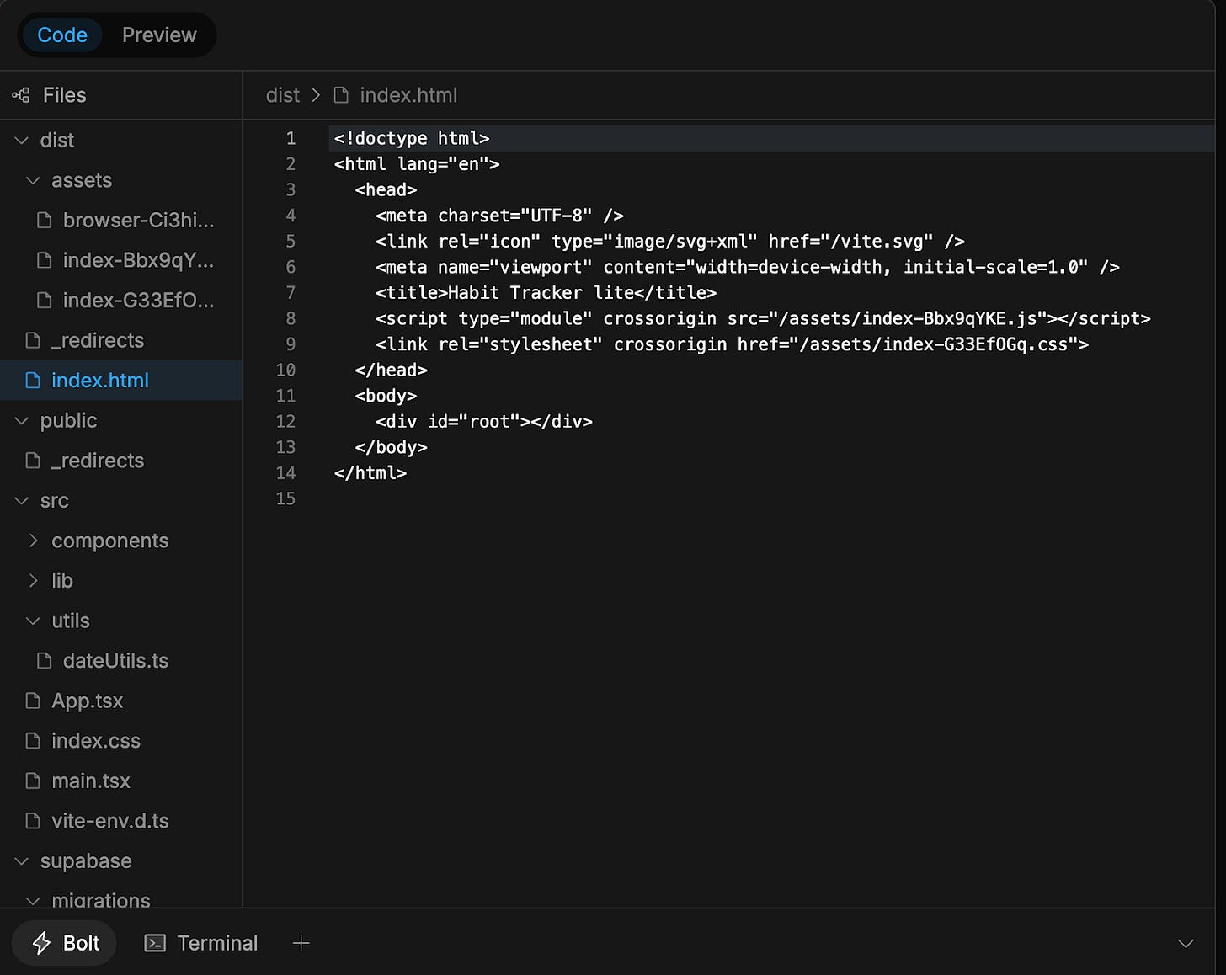Click the lightning Bolt icon
The width and height of the screenshot is (1226, 975).
click(41, 943)
